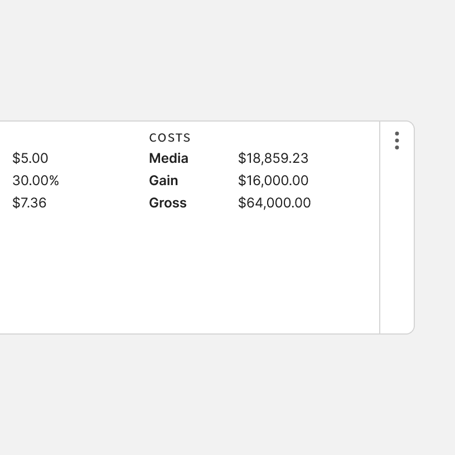Select the Media amount $18,859.23
The height and width of the screenshot is (455, 455).
[x=273, y=158]
